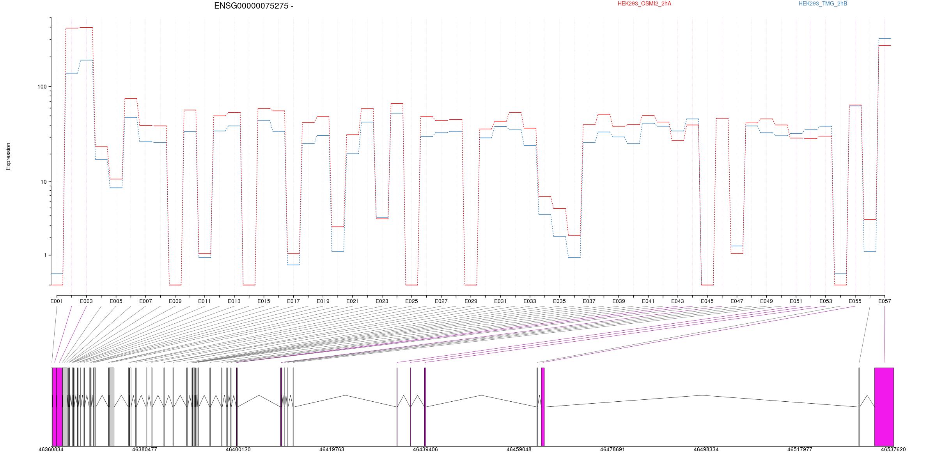The height and width of the screenshot is (468, 936).
Task: Click the y-axis tick label 1
Action: (x=45, y=255)
